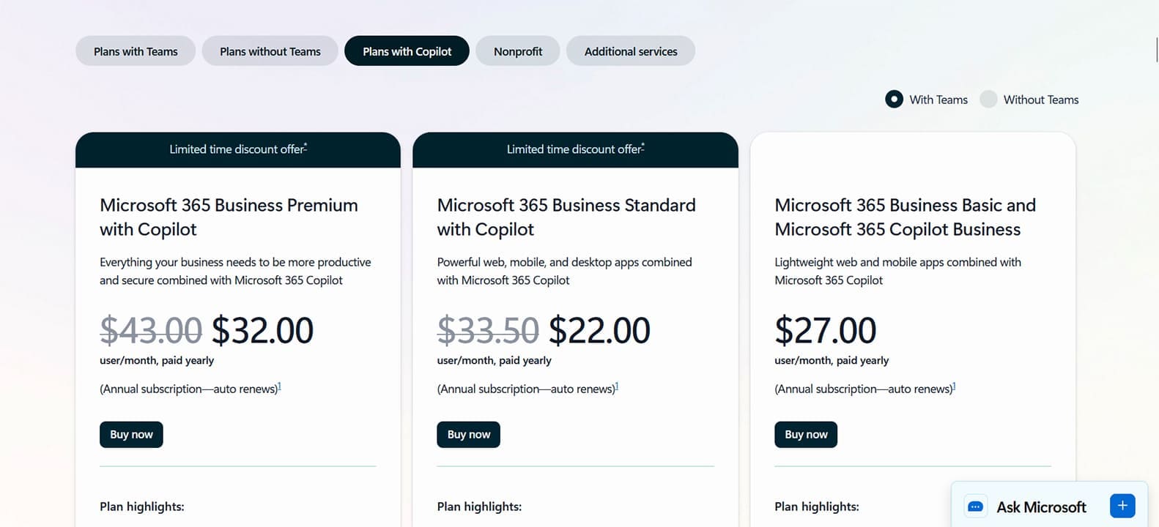Click the Business Premium limited time discount banner
This screenshot has height=527, width=1159.
pos(238,150)
